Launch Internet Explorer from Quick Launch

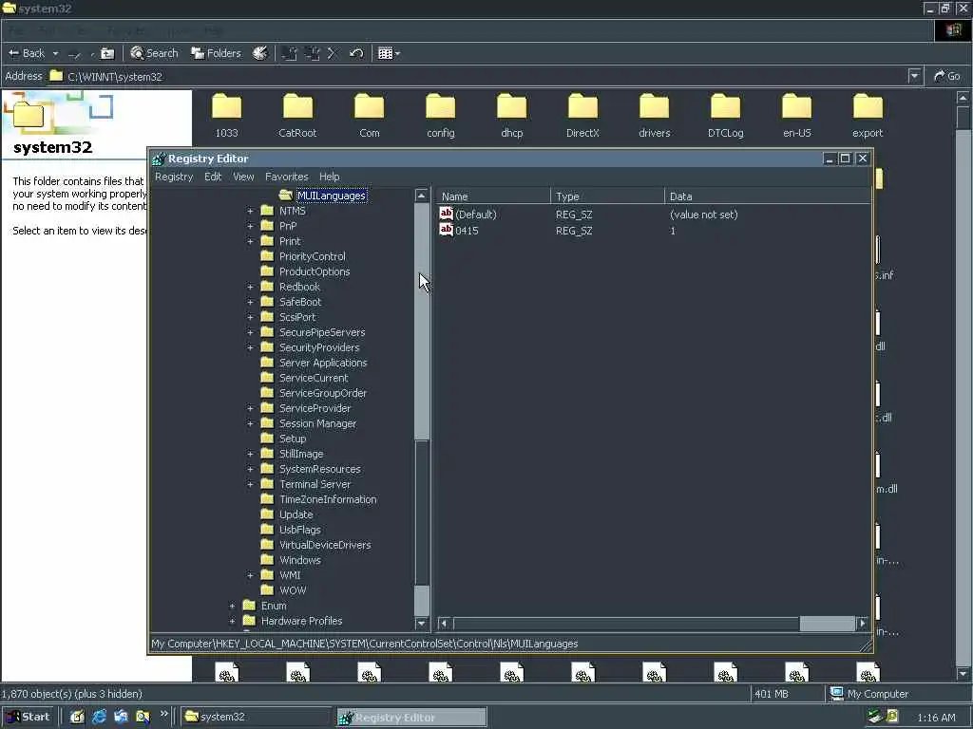pos(99,718)
